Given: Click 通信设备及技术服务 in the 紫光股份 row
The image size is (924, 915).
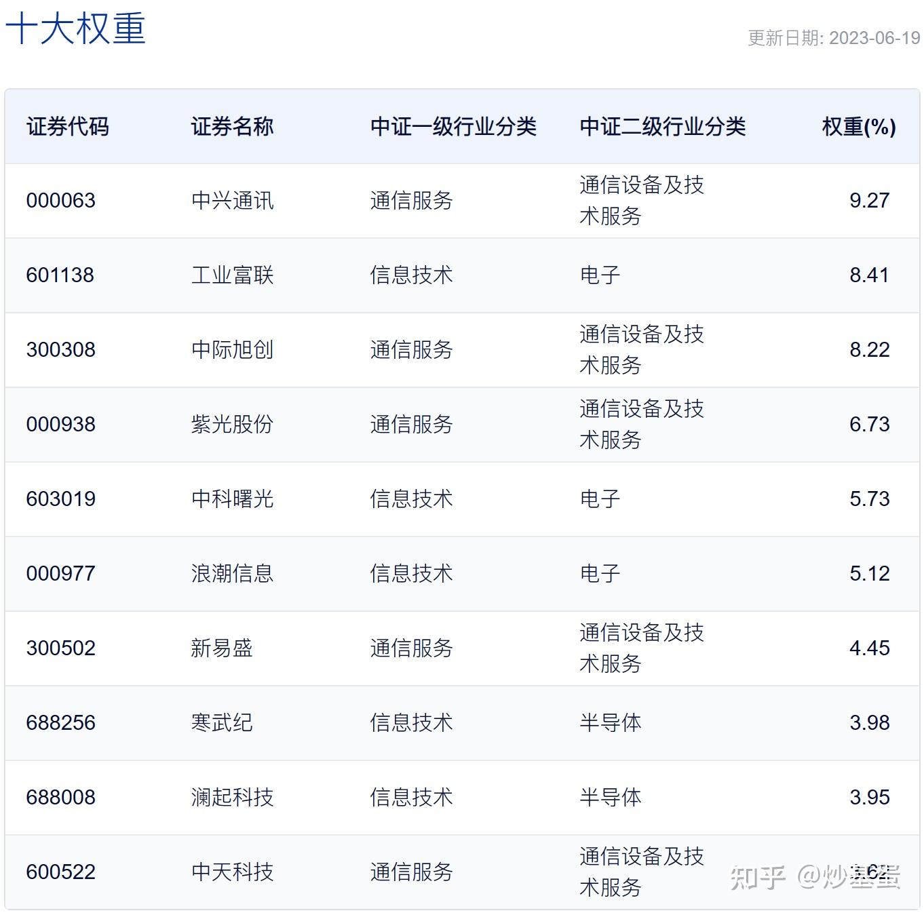Looking at the screenshot, I should (642, 425).
